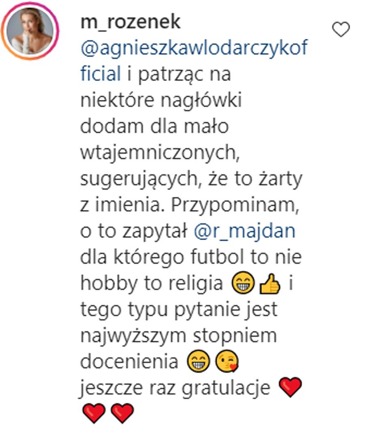Click the kissing face emoji
Image resolution: width=365 pixels, height=425 pixels.
pyautogui.click(x=227, y=361)
